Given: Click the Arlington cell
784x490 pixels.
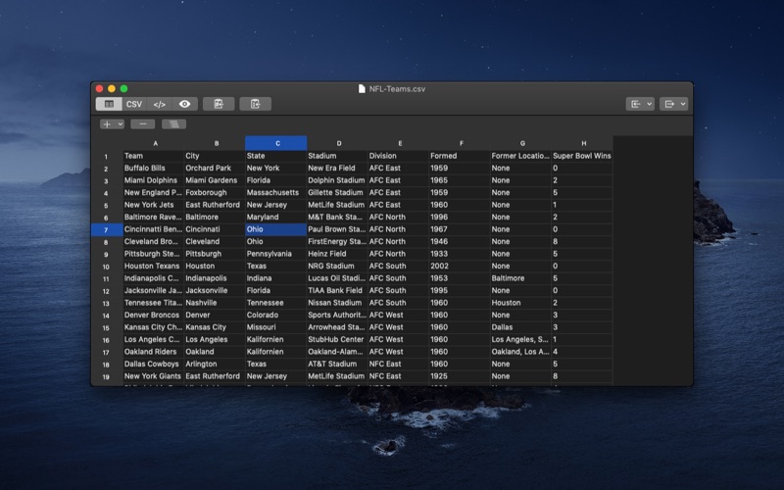Looking at the screenshot, I should 215,364.
